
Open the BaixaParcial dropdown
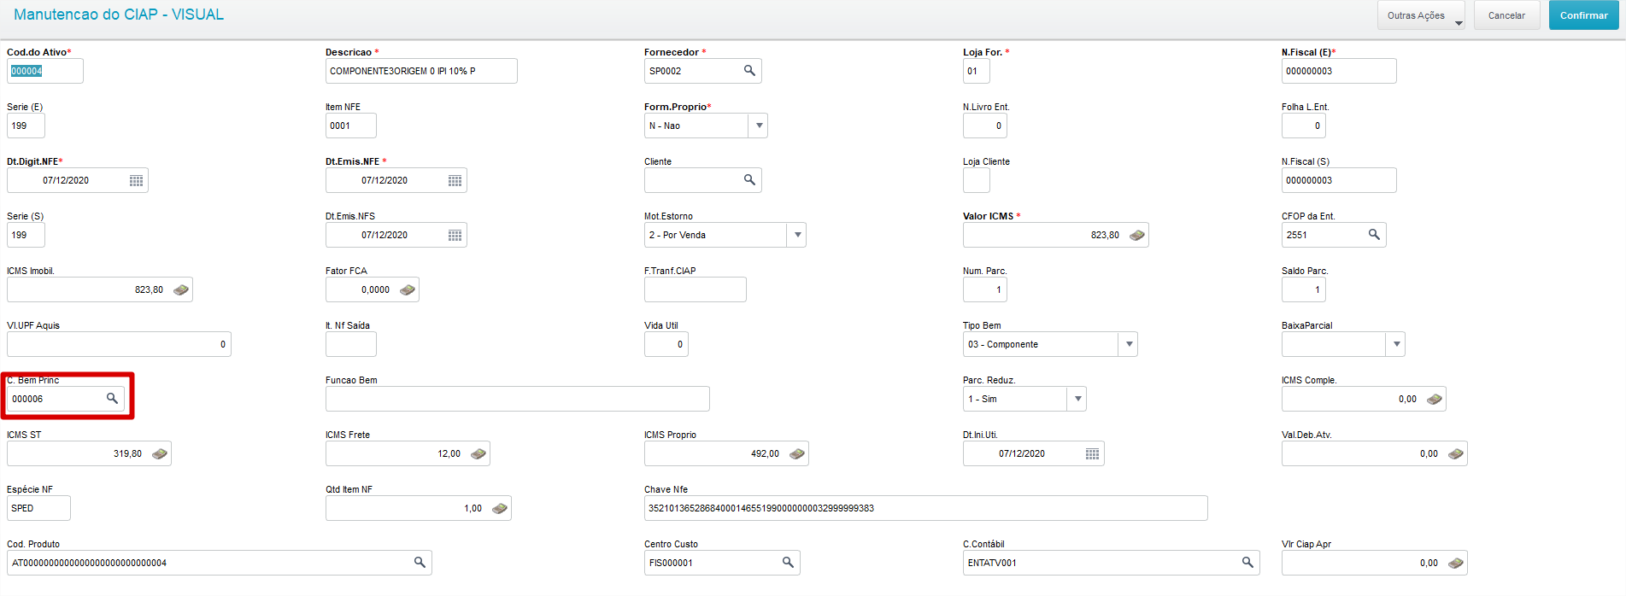click(1396, 344)
